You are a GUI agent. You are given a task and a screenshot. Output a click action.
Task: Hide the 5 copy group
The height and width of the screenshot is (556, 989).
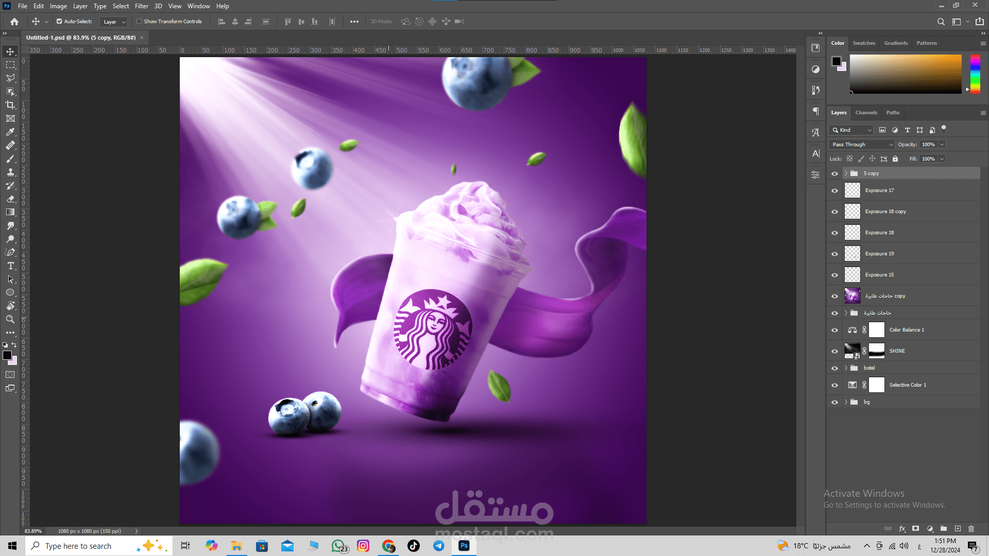(834, 173)
